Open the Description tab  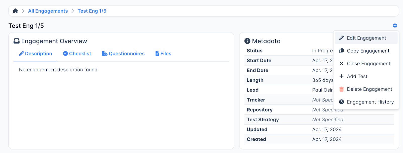tap(36, 54)
